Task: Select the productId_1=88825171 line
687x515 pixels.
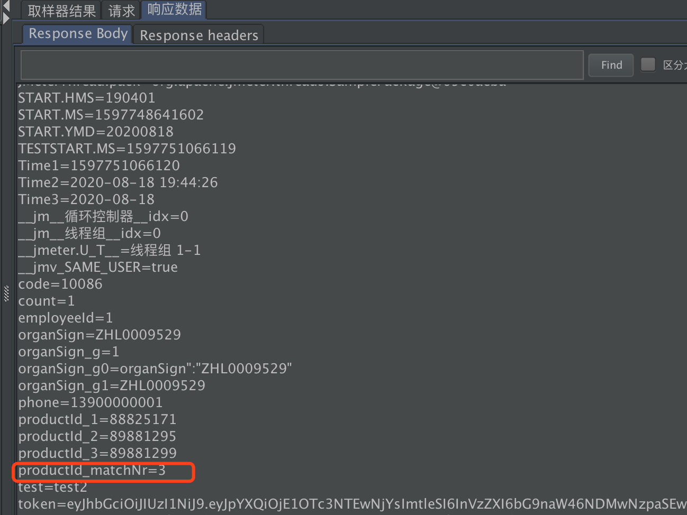Action: point(97,419)
